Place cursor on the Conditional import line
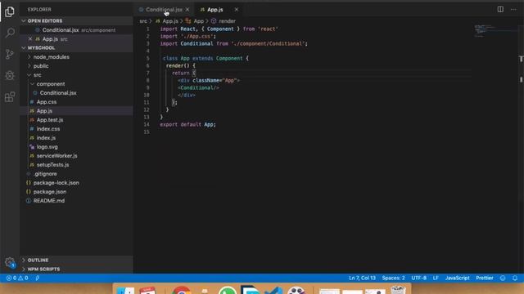The height and width of the screenshot is (294, 524). click(x=233, y=43)
